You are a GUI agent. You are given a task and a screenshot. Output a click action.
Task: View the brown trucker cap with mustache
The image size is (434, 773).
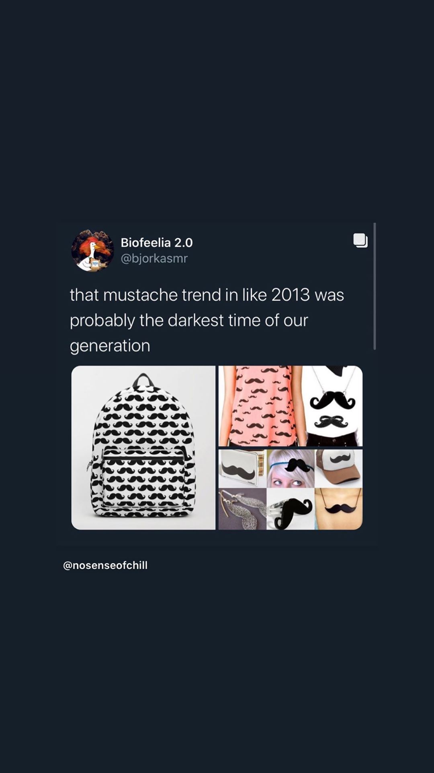(339, 469)
